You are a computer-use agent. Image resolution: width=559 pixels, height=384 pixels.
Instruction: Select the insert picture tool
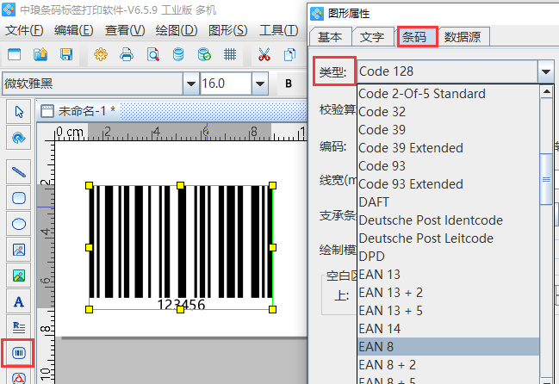tap(19, 250)
